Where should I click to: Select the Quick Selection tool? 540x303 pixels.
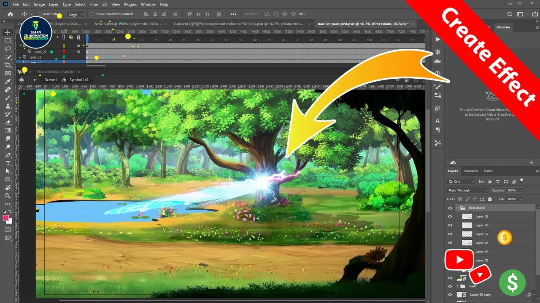tap(8, 57)
